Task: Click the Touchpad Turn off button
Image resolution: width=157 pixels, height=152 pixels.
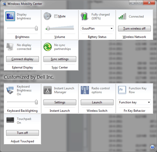Action: pos(22,133)
